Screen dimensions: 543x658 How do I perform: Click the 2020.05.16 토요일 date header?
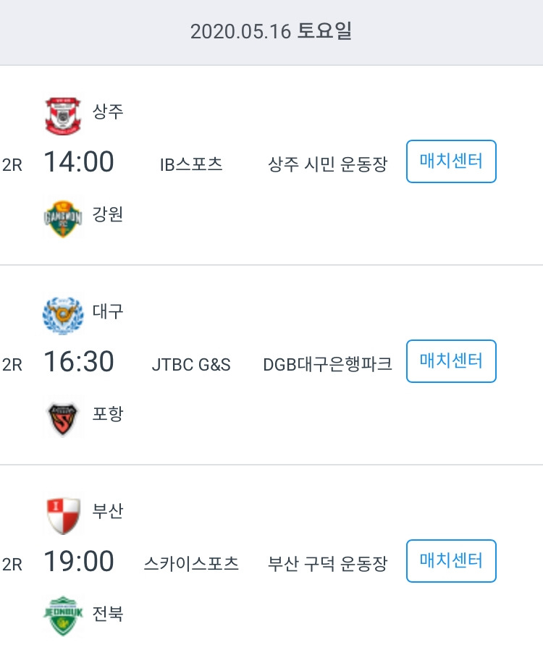[271, 31]
